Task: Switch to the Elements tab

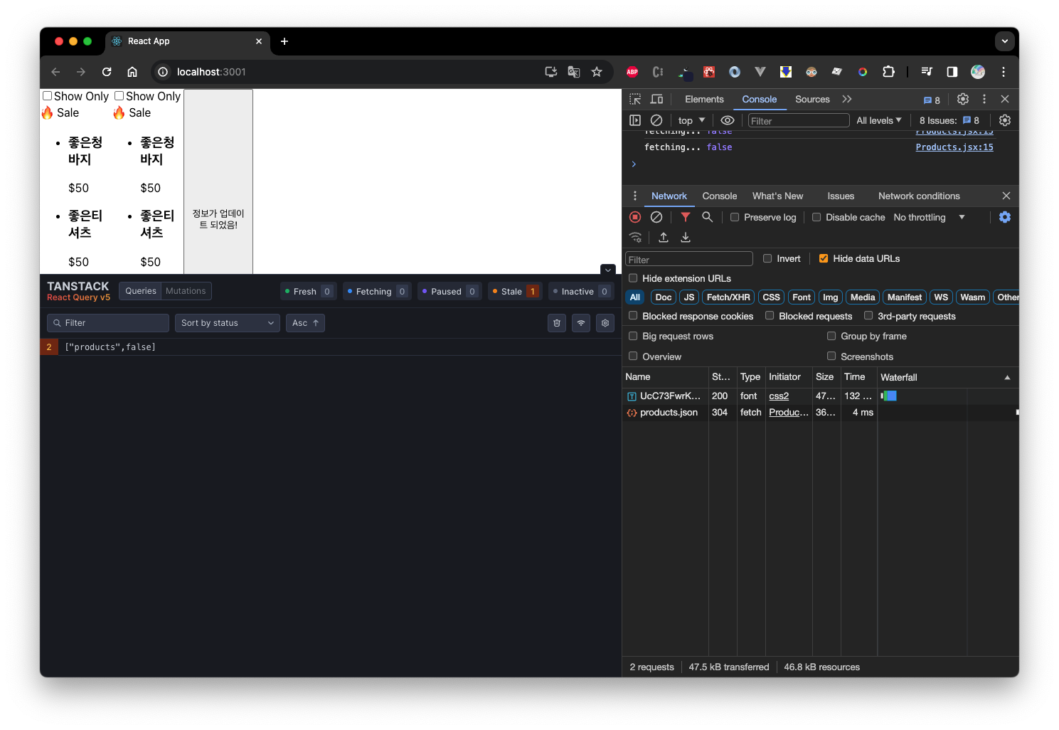Action: pos(704,100)
